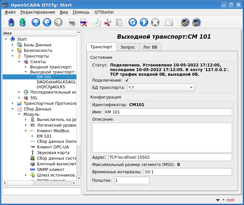Open the Вид menu
Image resolution: width=244 pixels, height=205 pixels.
[64, 12]
